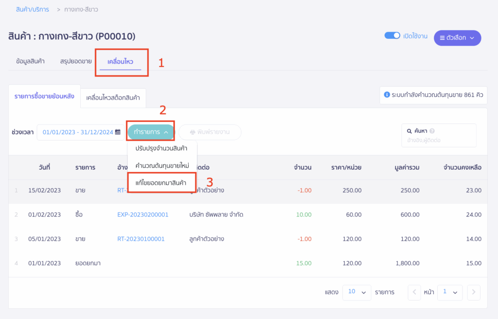The width and height of the screenshot is (498, 319).
Task: Click printer icon on พิมพ์รายงาน button
Action: pyautogui.click(x=193, y=132)
